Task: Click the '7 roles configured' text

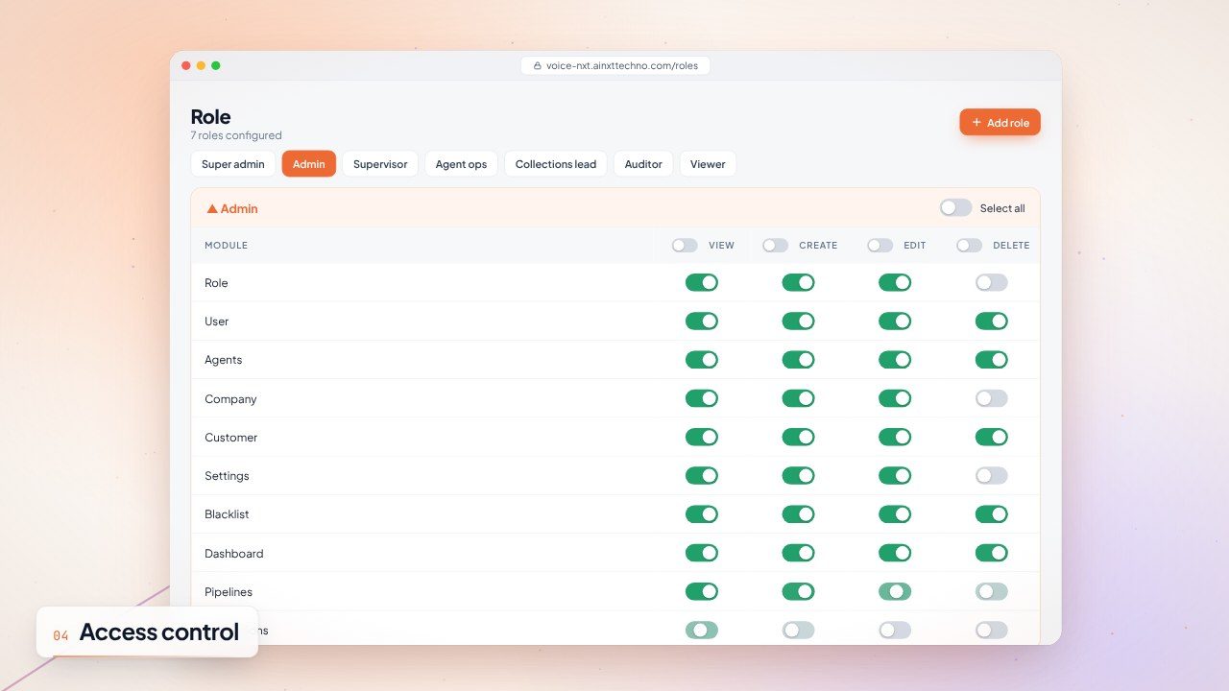Action: pos(236,135)
